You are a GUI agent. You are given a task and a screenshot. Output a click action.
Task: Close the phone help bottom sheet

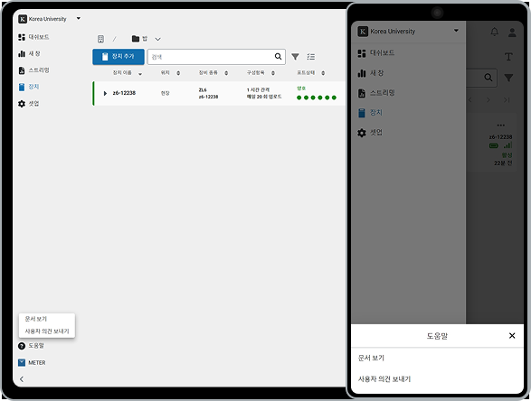(512, 335)
